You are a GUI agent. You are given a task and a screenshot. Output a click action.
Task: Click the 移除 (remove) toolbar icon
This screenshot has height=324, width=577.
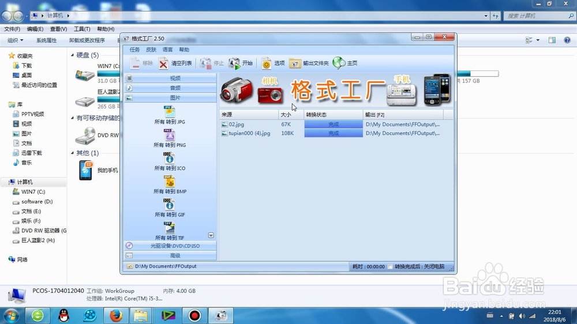(x=135, y=63)
